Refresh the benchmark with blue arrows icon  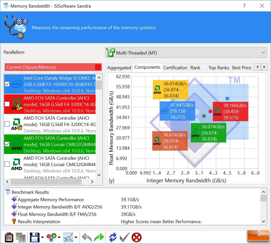pyautogui.click(x=113, y=237)
